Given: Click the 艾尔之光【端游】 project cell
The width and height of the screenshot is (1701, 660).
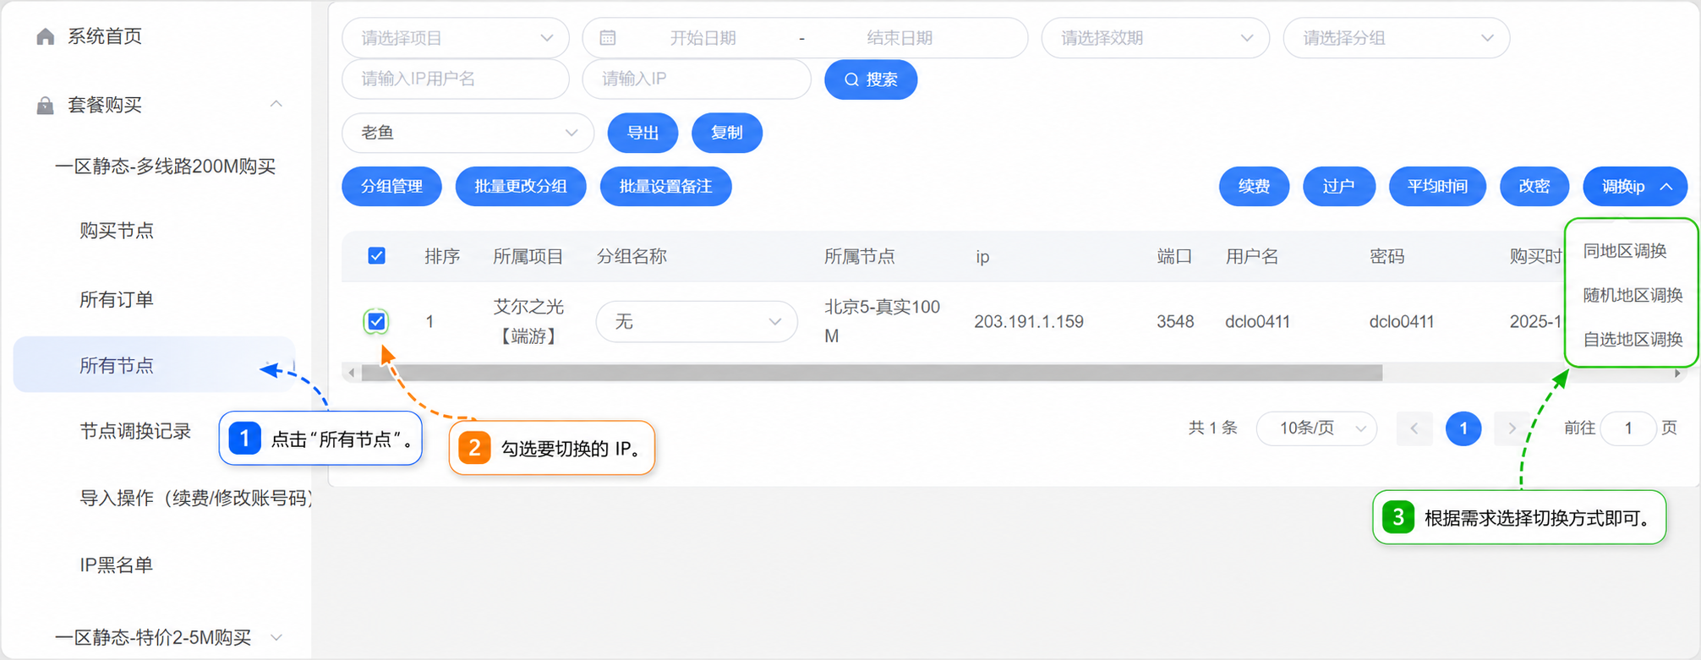Looking at the screenshot, I should tap(528, 321).
